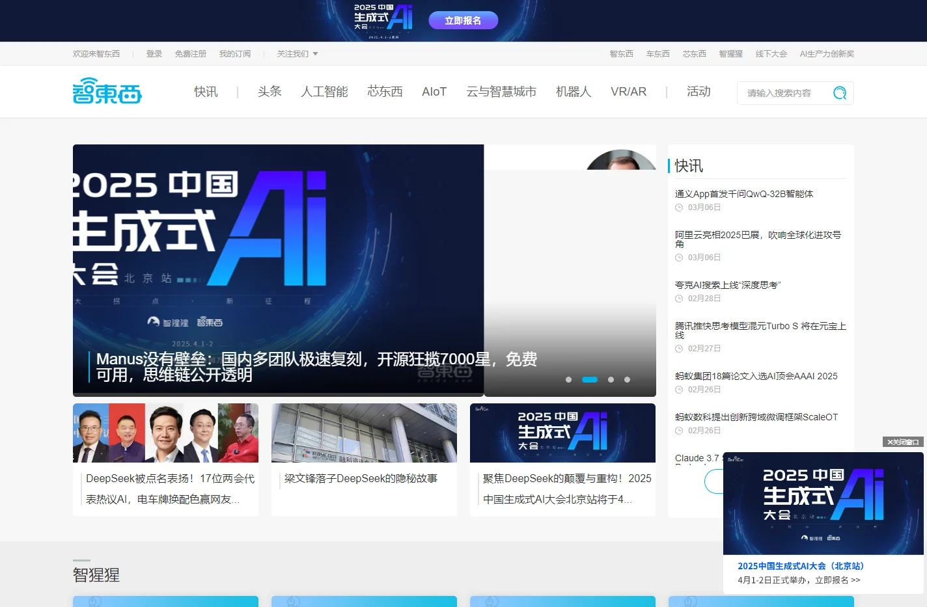The image size is (927, 607).
Task: Go to the 芯东西 nav section
Action: click(385, 92)
